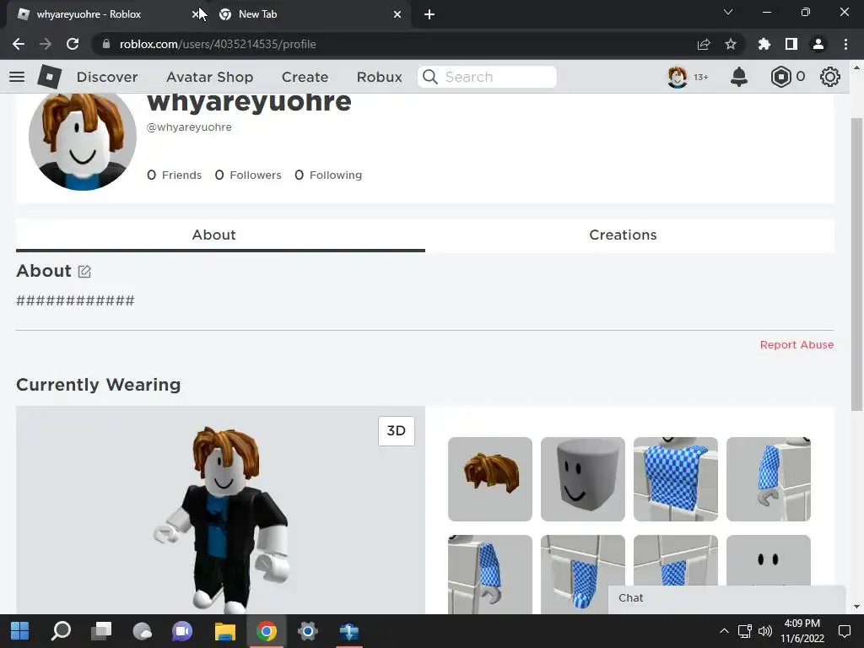Screen dimensions: 864x648
Task: Open the Windows Start menu
Action: click(x=20, y=631)
